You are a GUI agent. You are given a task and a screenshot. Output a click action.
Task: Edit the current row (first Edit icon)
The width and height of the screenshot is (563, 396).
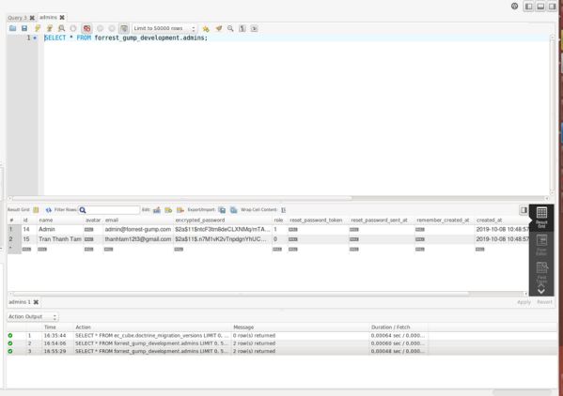click(x=157, y=210)
